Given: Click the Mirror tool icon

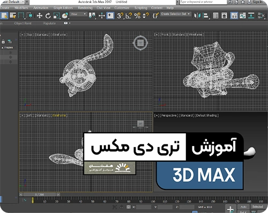Looking at the screenshot, I should coord(197,16).
